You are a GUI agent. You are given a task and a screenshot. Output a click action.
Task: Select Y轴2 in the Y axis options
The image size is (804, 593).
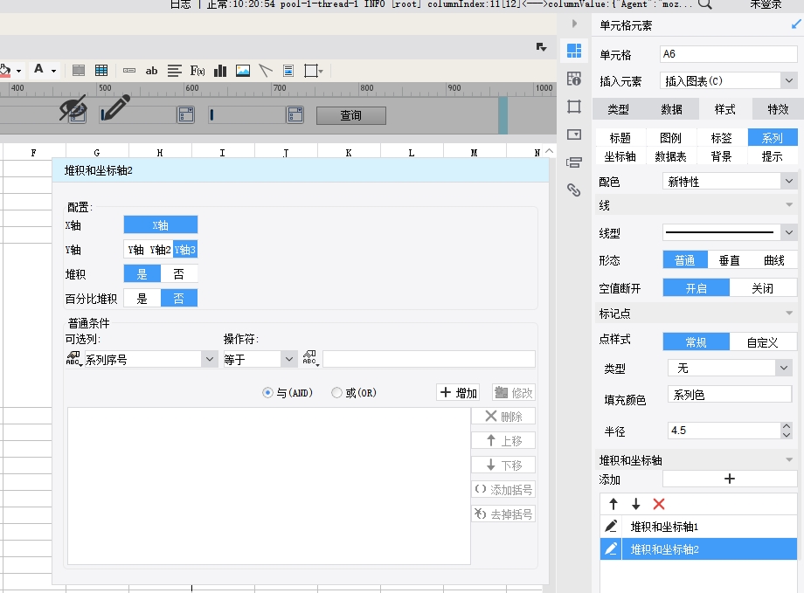(x=160, y=250)
